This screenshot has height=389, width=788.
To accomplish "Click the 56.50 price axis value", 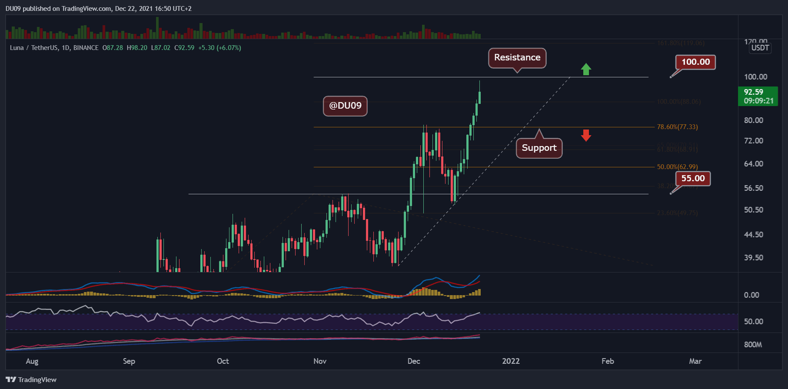I will 754,188.
